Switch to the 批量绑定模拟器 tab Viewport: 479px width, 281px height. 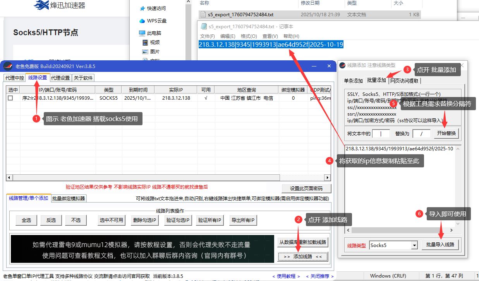69,199
